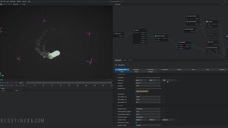Image resolution: width=228 pixels, height=128 pixels.
Task: Toggle the Disable sticky colliders checkbox
Action: pos(136,123)
